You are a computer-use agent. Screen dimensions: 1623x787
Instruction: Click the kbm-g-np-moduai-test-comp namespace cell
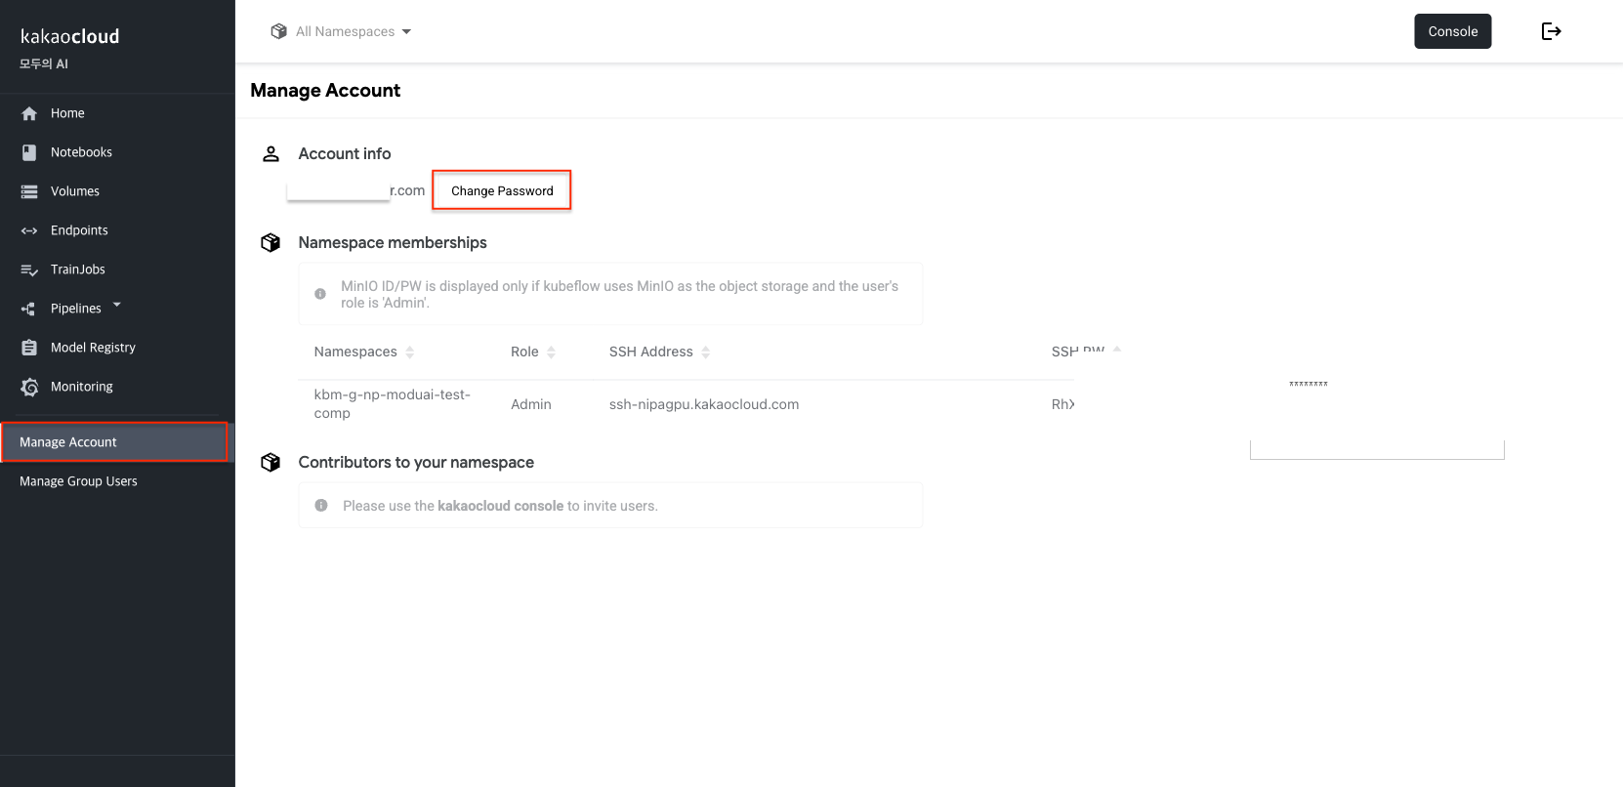tap(392, 404)
